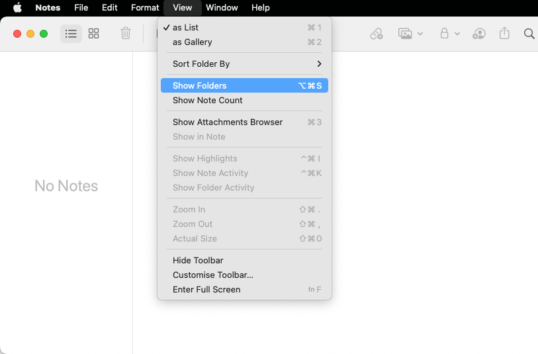The height and width of the screenshot is (354, 538).
Task: Click the add link icon in toolbar
Action: click(x=377, y=34)
